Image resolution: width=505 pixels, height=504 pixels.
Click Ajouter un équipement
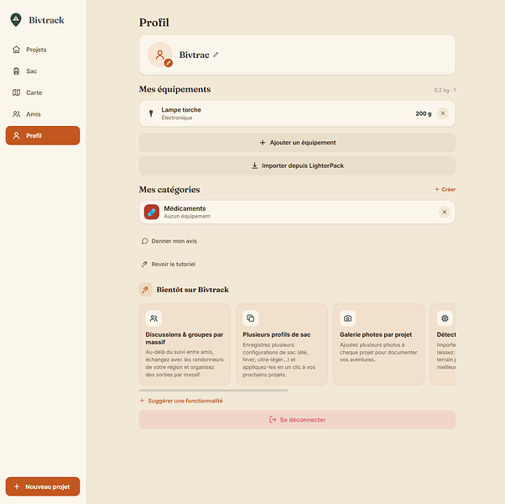[x=297, y=143]
